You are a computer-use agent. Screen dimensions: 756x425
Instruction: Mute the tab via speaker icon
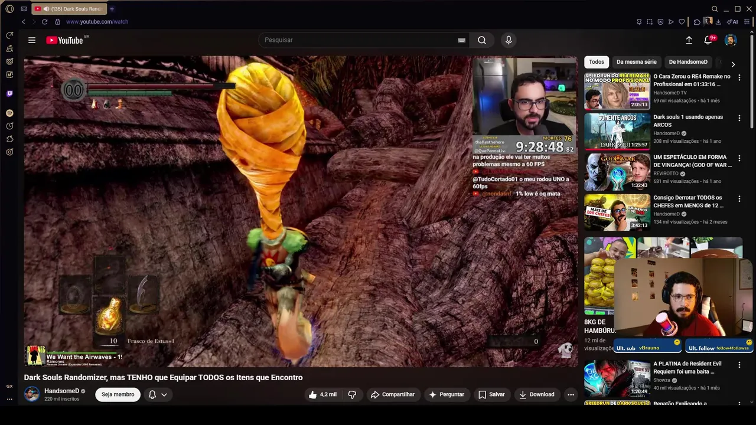46,9
